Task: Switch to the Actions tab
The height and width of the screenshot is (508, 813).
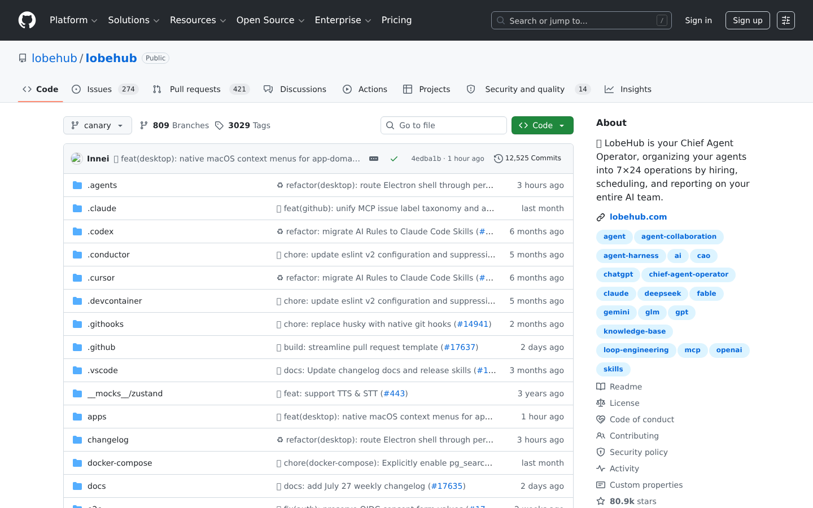Action: 365,89
